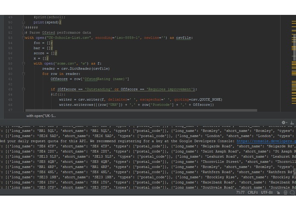Toggle the comment fold marker at line 52
This screenshot has height=210, width=296.
coord(23,33)
